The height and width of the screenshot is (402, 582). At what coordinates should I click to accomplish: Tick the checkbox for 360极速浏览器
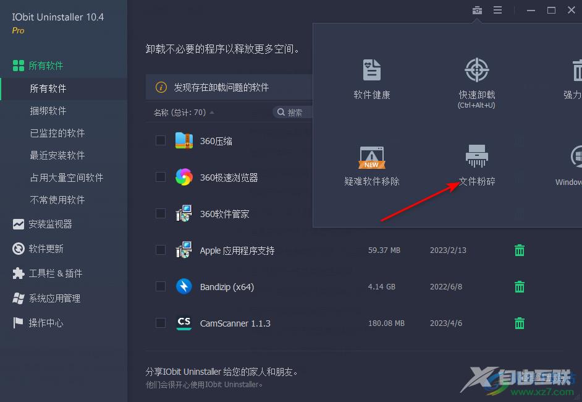coord(161,177)
